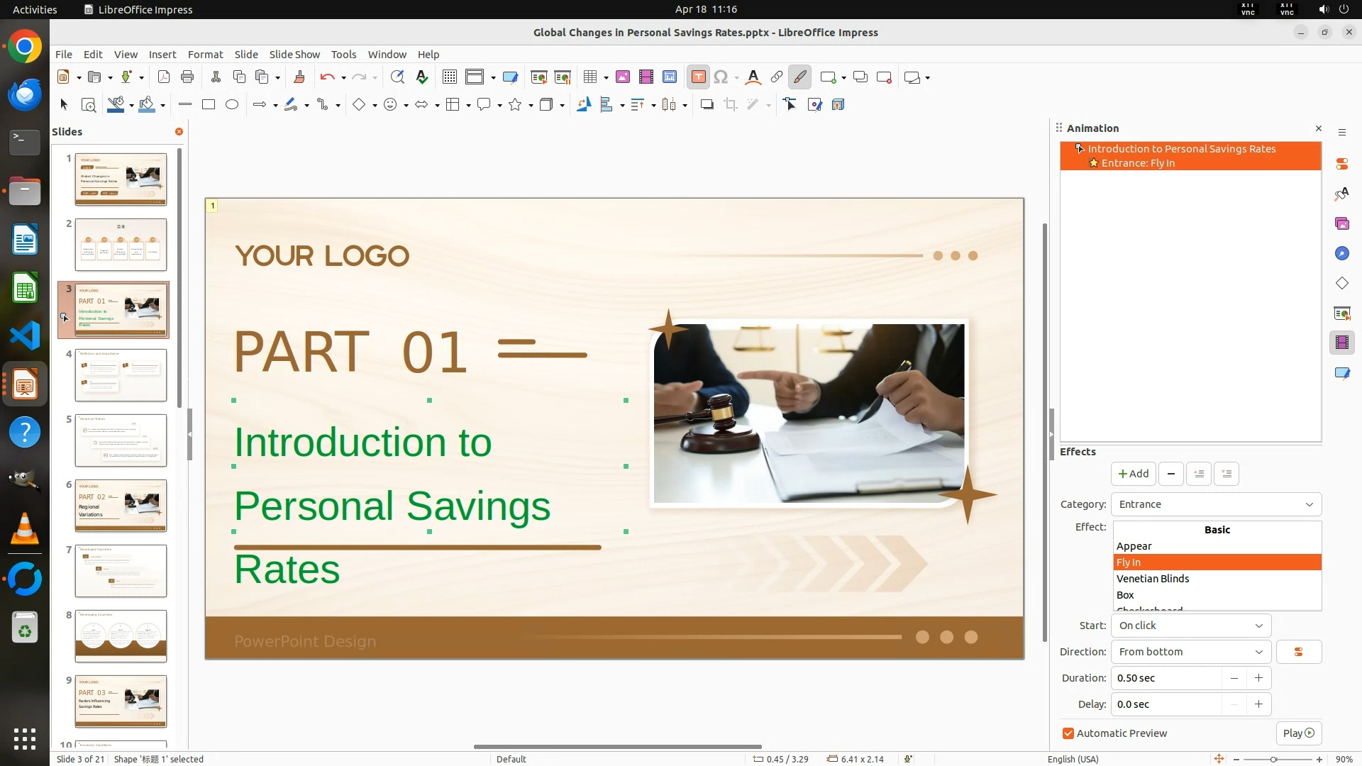The height and width of the screenshot is (766, 1362).
Task: Click the Add effect button
Action: pyautogui.click(x=1133, y=474)
